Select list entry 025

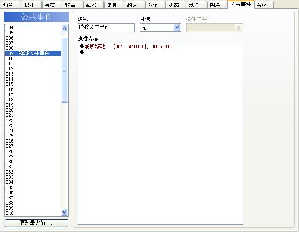[33, 136]
